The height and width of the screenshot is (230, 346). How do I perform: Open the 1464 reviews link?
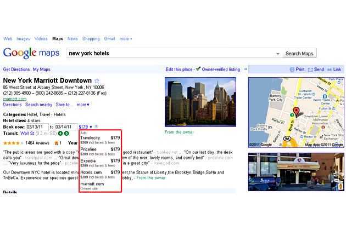tap(37, 143)
